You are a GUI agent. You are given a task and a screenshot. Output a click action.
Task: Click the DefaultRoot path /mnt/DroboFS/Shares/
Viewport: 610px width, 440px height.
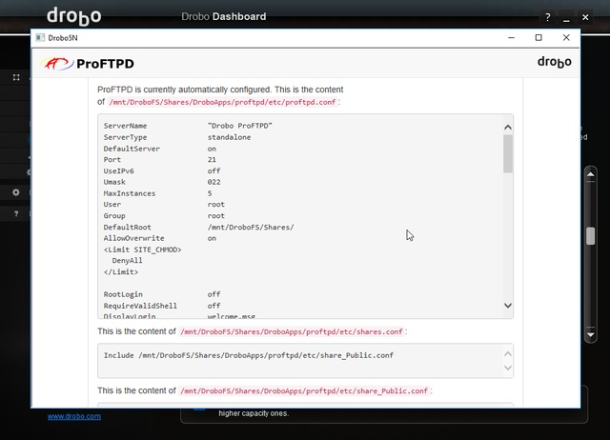pos(251,227)
